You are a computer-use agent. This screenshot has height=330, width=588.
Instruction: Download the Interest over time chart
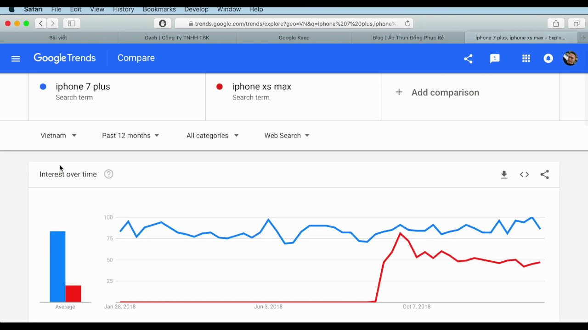click(504, 175)
